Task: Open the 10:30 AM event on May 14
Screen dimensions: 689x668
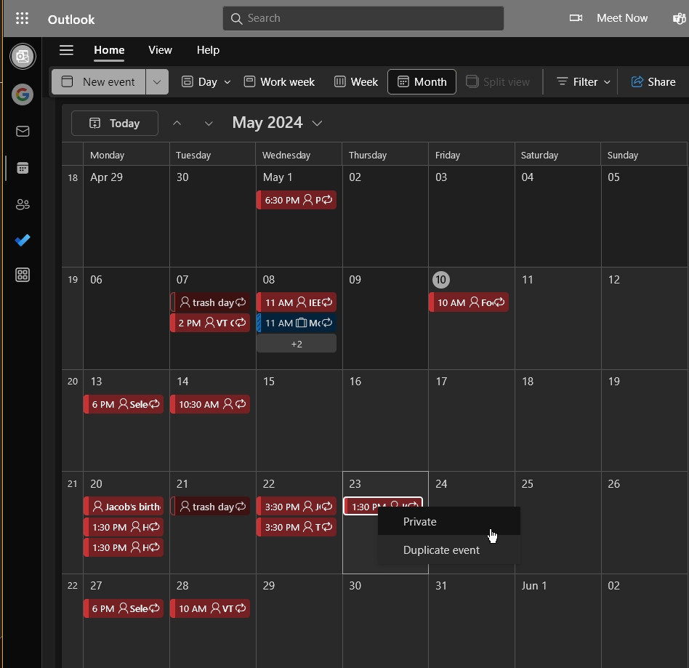Action: click(211, 404)
